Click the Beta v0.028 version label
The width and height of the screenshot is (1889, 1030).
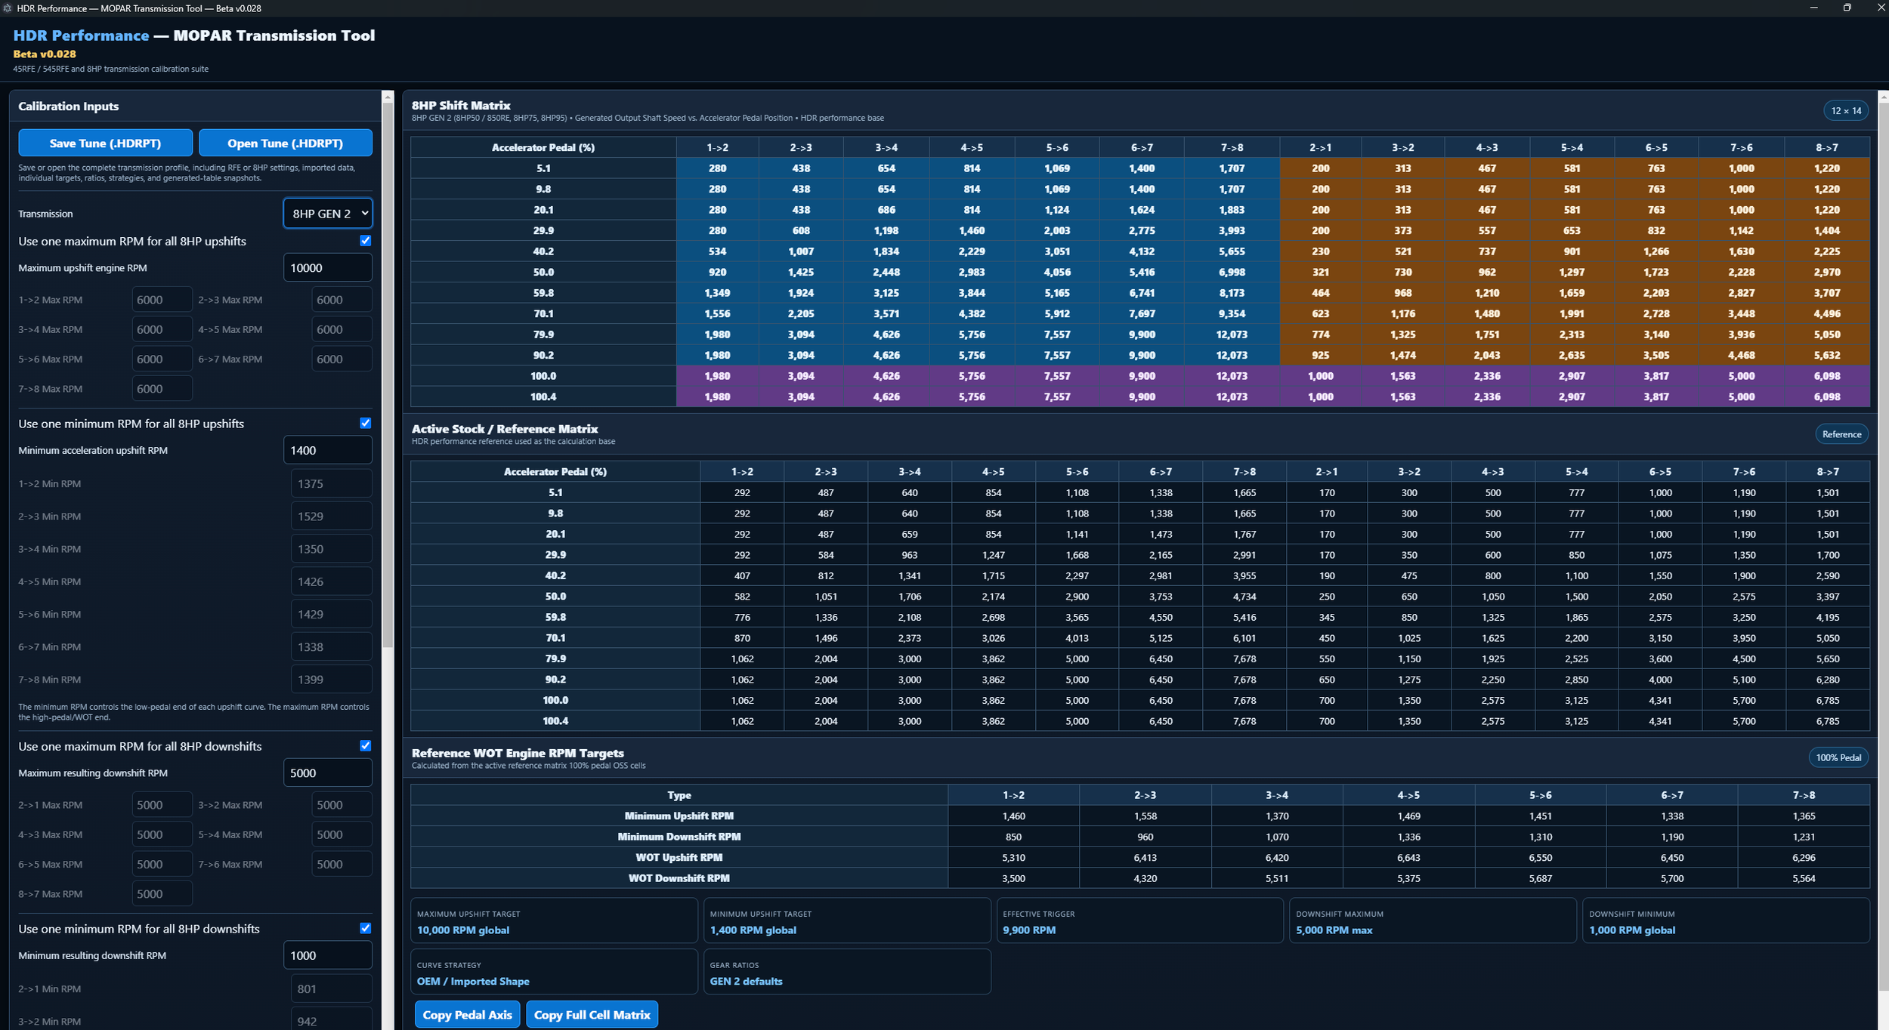45,54
